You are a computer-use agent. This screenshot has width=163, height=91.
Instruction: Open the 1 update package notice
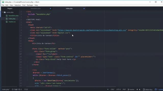(x=159, y=89)
